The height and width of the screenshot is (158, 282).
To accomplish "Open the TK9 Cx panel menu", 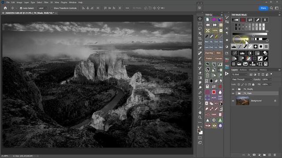I will [222, 15].
